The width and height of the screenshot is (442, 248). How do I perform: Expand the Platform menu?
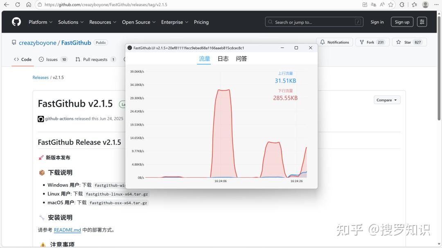tap(40, 22)
